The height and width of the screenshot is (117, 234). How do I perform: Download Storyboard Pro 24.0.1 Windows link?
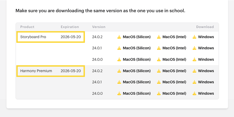tap(206, 48)
